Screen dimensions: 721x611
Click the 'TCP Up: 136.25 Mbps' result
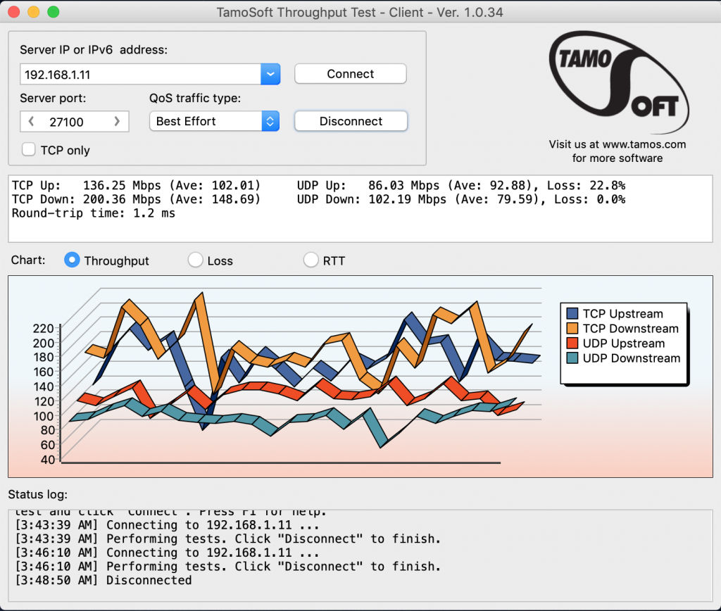click(87, 185)
